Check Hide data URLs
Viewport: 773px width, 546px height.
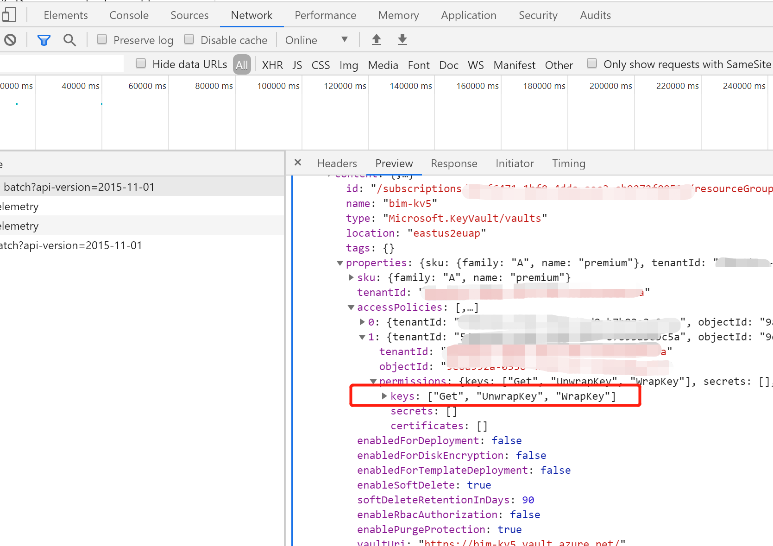pos(140,63)
